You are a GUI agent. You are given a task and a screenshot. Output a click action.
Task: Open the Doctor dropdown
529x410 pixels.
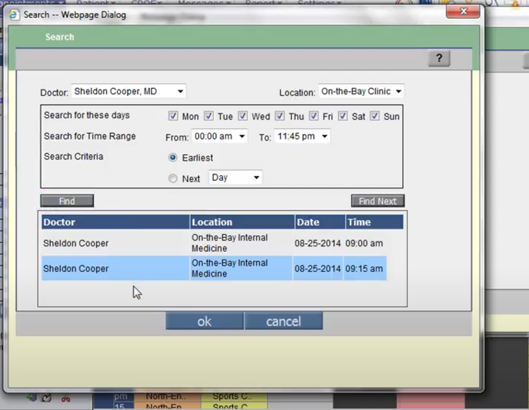[128, 92]
